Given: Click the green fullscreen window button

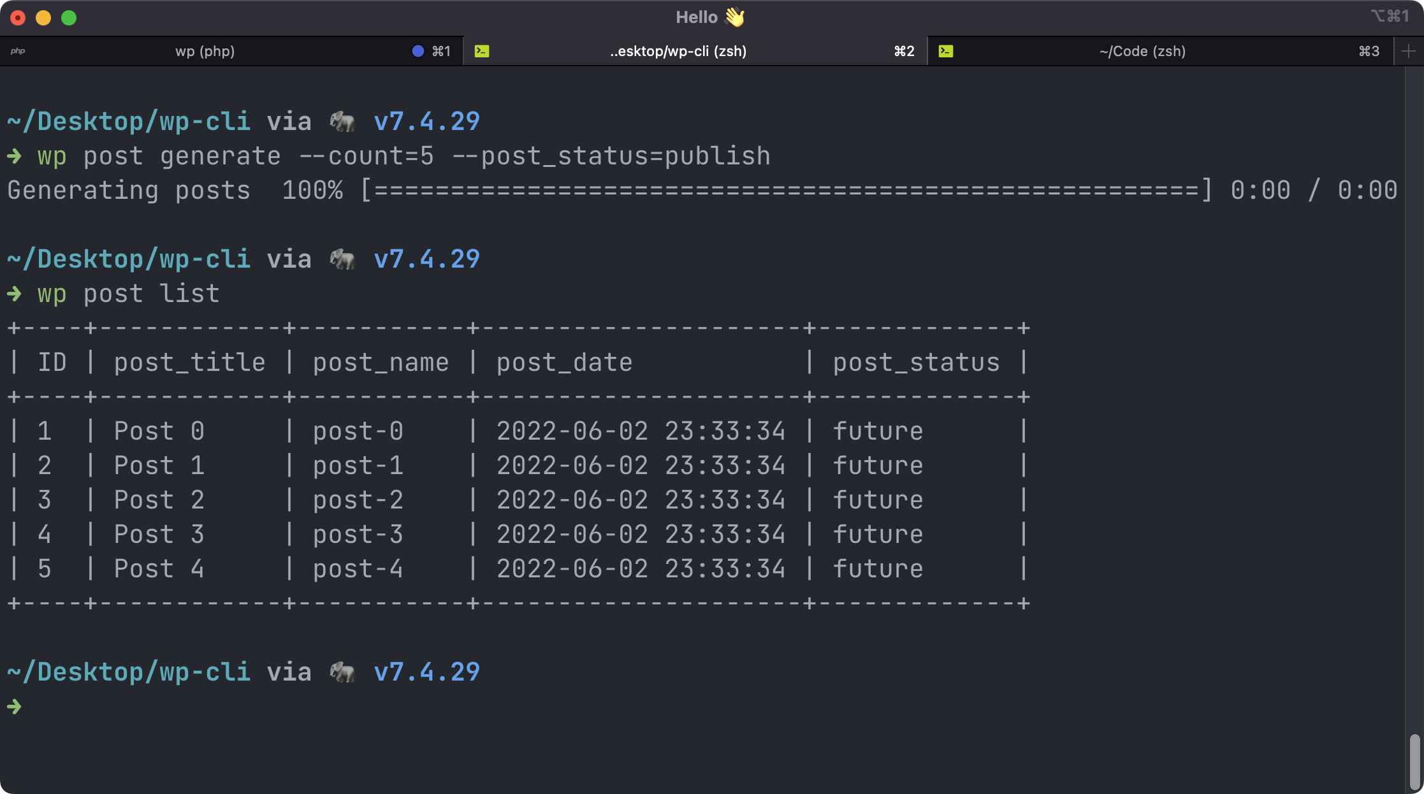Looking at the screenshot, I should point(69,18).
